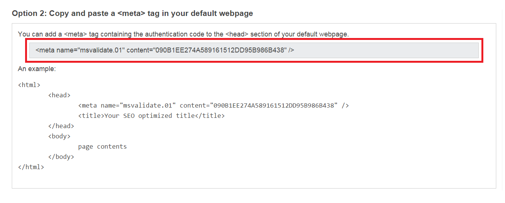Click the "page contents" text
This screenshot has height=203, width=505.
point(102,146)
